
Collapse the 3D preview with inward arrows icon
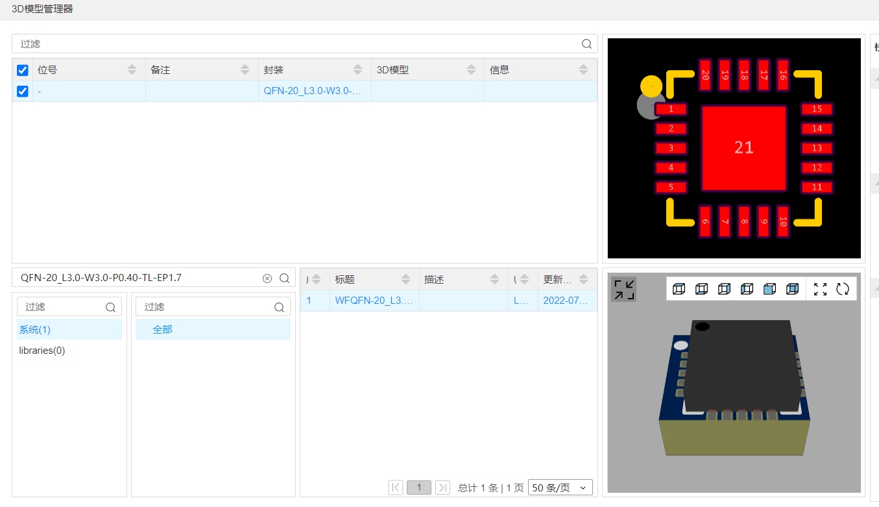623,289
